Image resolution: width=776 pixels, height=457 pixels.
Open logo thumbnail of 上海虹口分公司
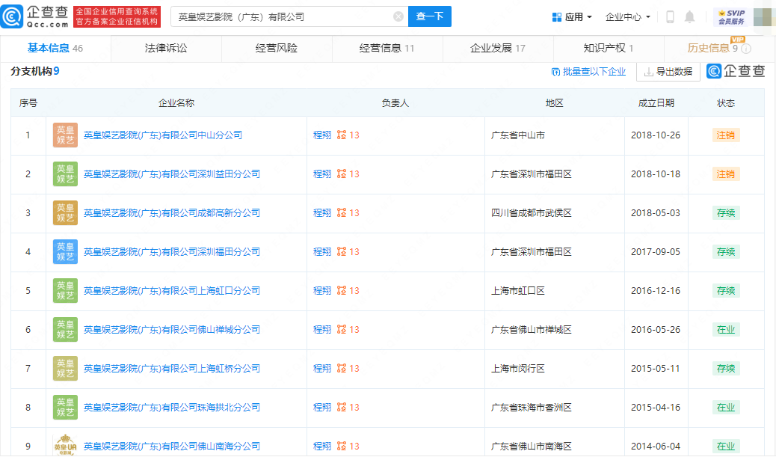tap(65, 291)
